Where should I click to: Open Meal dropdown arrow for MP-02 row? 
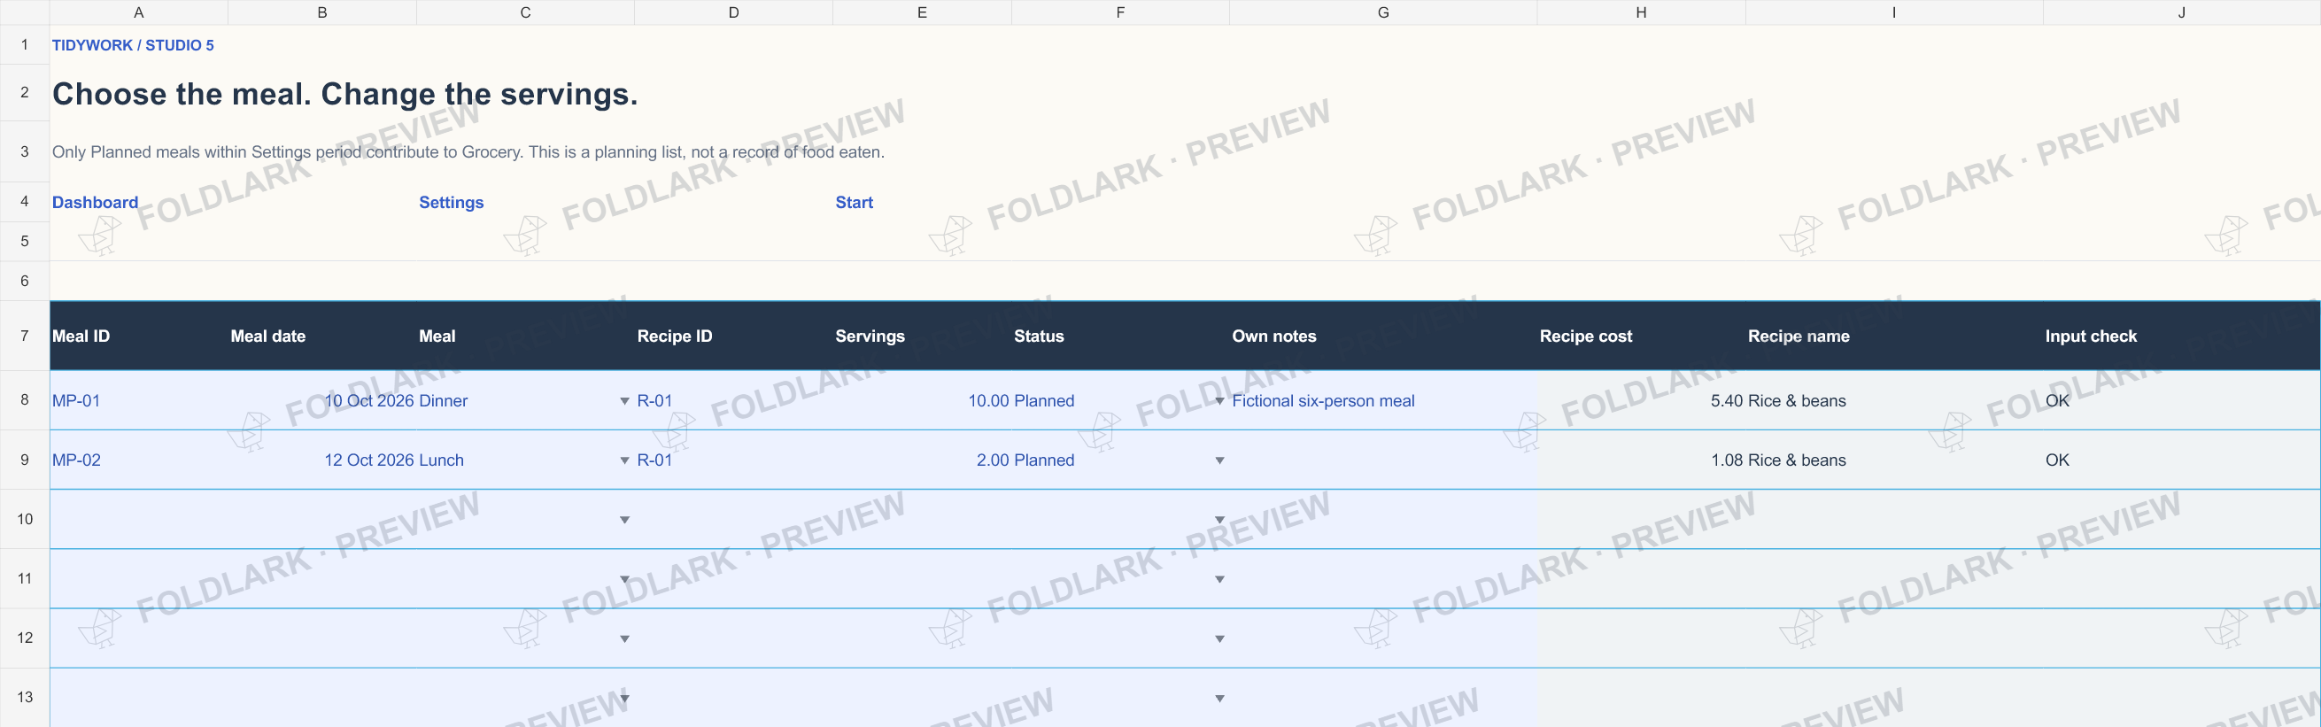point(624,460)
